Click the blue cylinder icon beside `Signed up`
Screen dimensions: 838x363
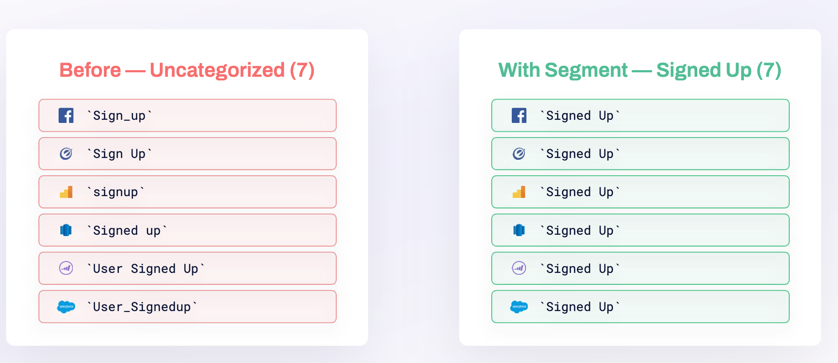click(x=66, y=230)
